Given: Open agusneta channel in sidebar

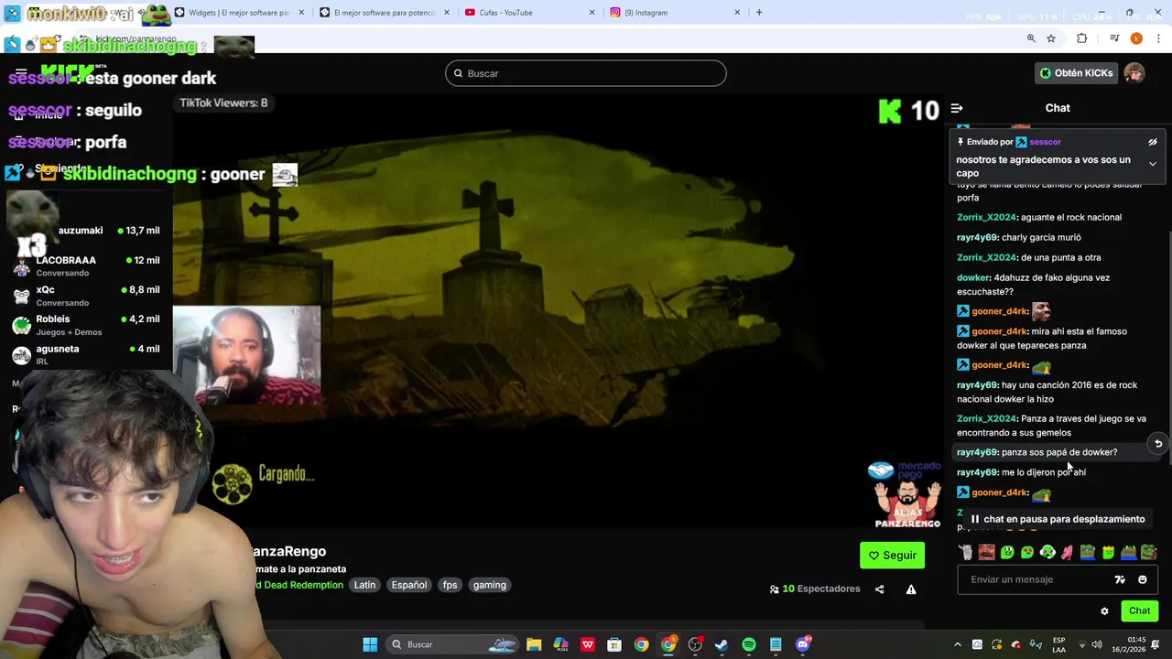Looking at the screenshot, I should (87, 354).
